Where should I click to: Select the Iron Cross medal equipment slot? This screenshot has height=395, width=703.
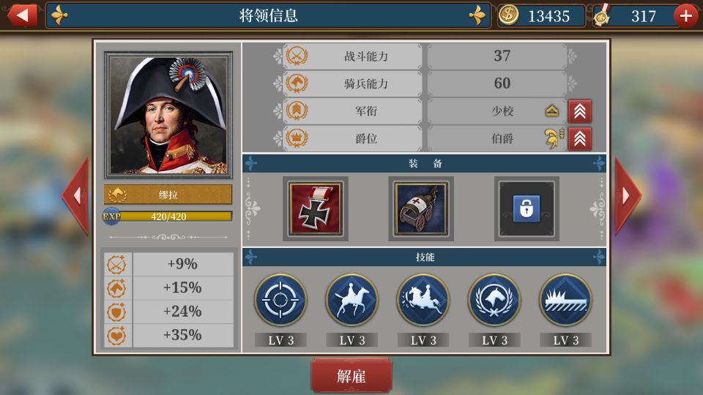(x=316, y=208)
